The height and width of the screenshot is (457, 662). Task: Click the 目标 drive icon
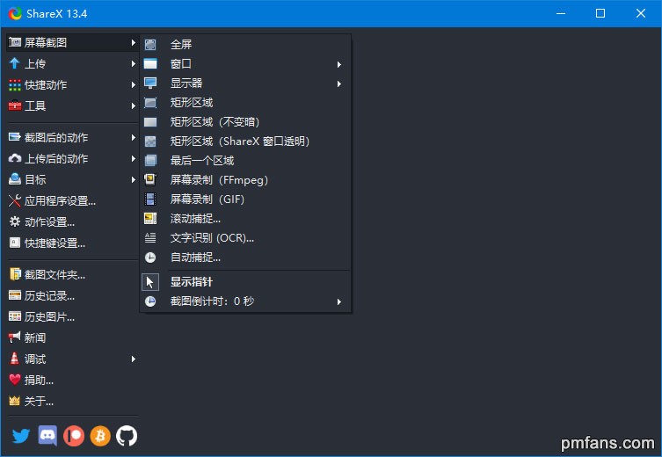pos(15,179)
